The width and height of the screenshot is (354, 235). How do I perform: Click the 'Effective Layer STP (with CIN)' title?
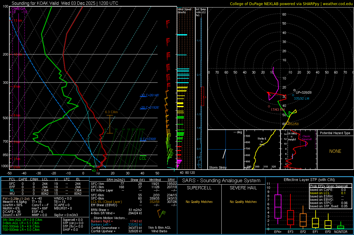click(x=309, y=180)
